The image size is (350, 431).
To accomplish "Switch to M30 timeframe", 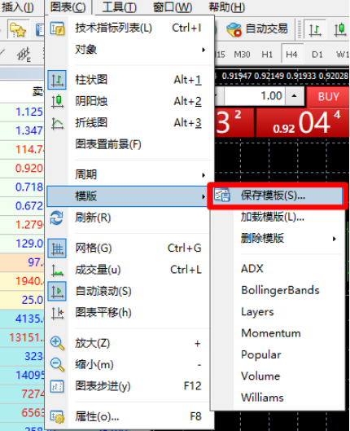I will (242, 55).
